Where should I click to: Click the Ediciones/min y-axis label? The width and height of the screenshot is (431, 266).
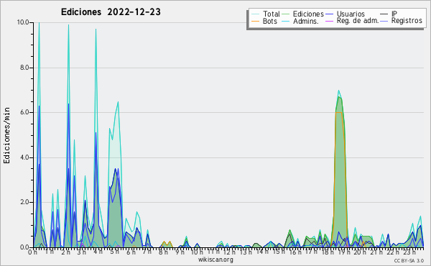click(x=6, y=135)
